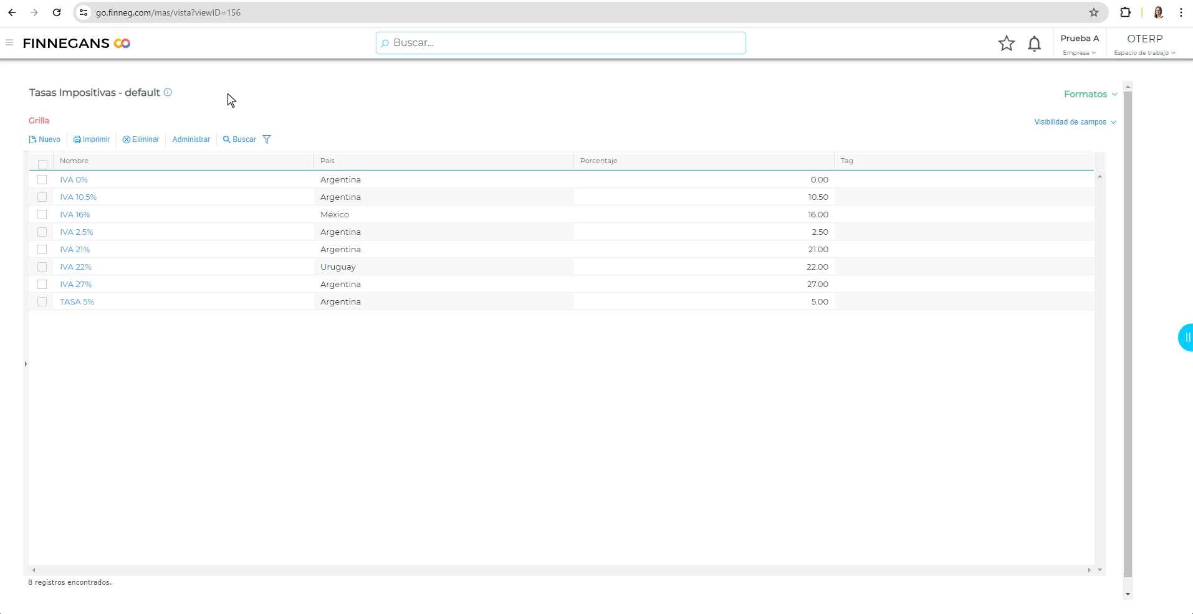Click Eliminar to delete the selection

[x=141, y=139]
